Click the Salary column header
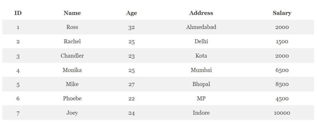 tap(282, 13)
